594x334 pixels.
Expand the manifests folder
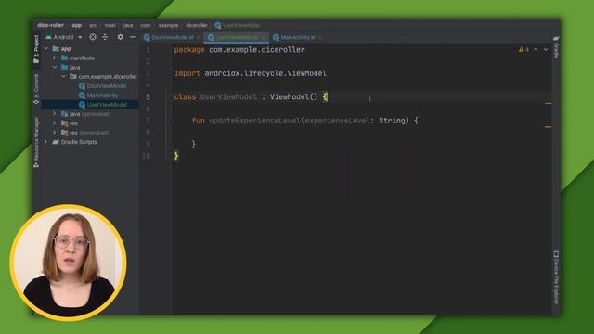(54, 58)
